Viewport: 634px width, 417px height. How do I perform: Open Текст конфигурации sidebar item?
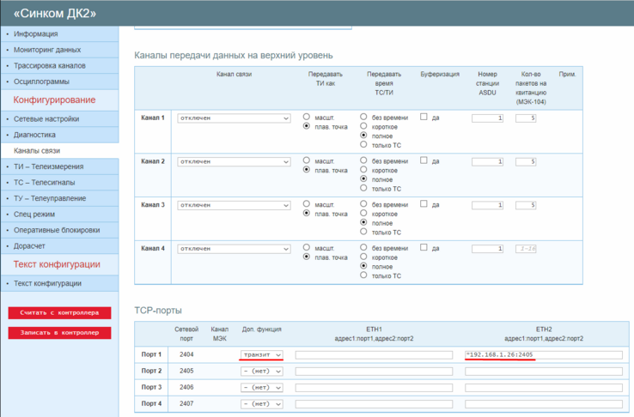tap(47, 283)
